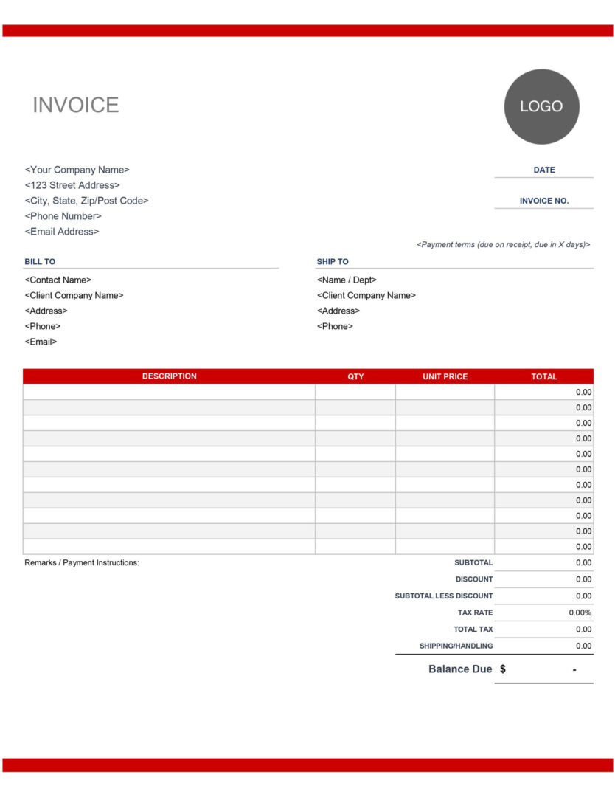
Task: Click the QTY column header
Action: pos(355,376)
